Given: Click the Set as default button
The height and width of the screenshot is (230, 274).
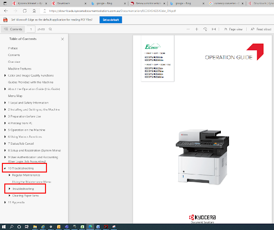Looking at the screenshot, I should pyautogui.click(x=111, y=20).
